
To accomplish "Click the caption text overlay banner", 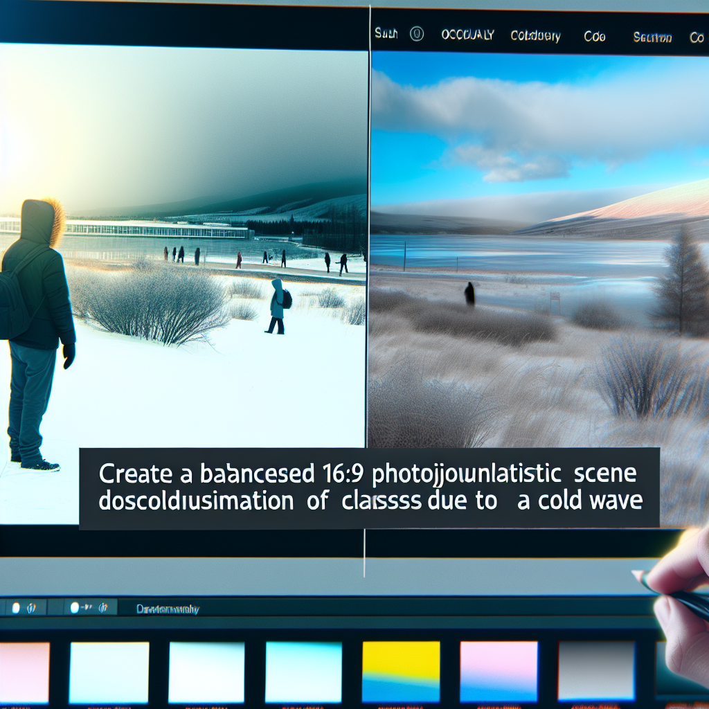I will 370,489.
